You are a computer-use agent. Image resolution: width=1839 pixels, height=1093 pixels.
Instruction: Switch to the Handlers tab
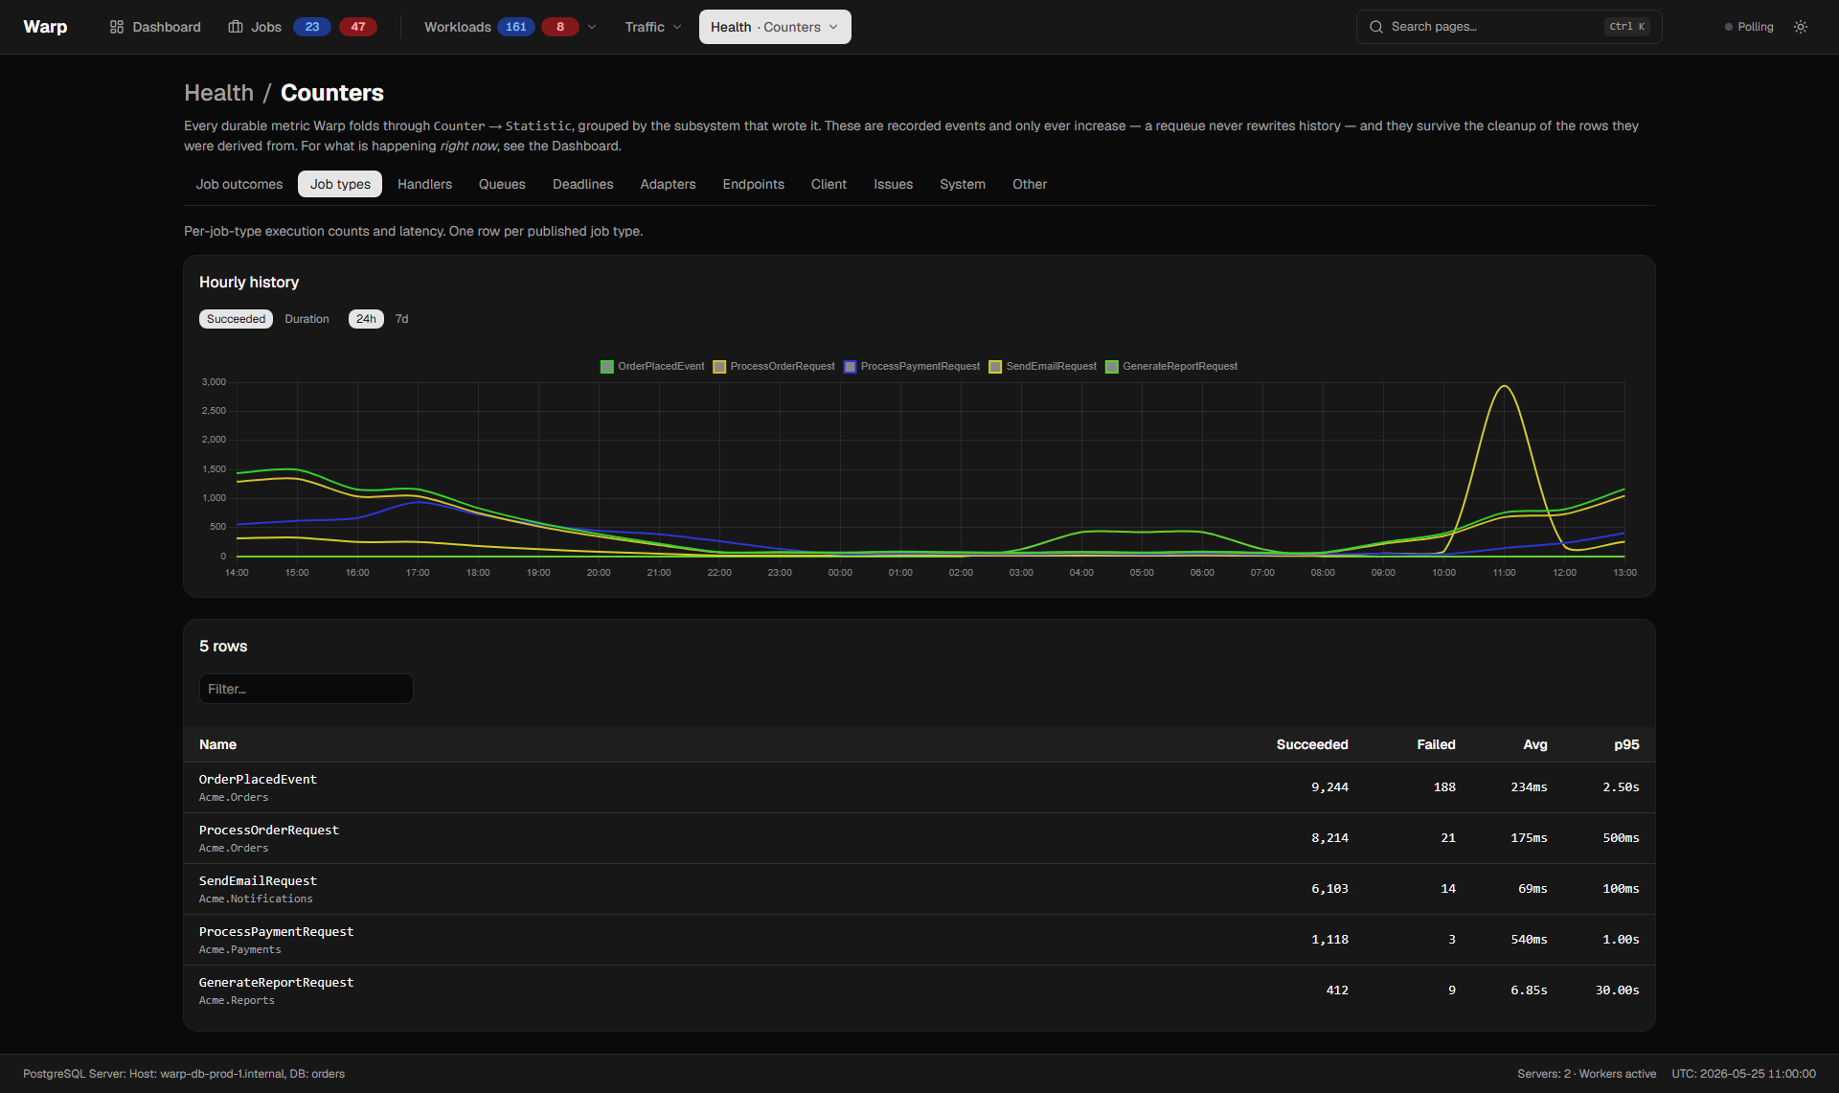[x=424, y=184]
